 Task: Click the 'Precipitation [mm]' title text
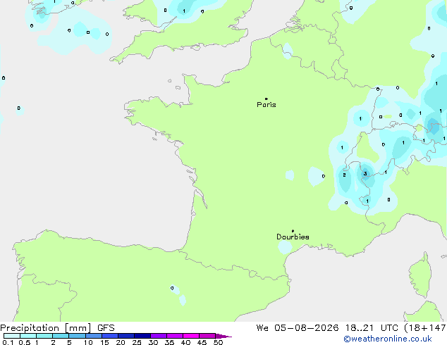[x=46, y=328]
